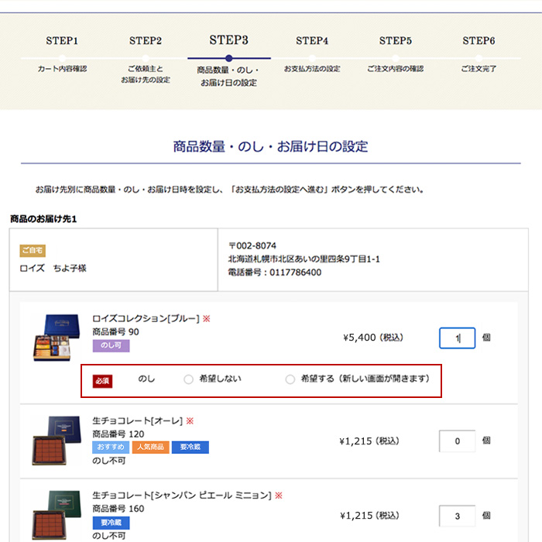Click quantity field for 生チョコレート[シャンパン ピエール ミニョン]

(x=457, y=516)
